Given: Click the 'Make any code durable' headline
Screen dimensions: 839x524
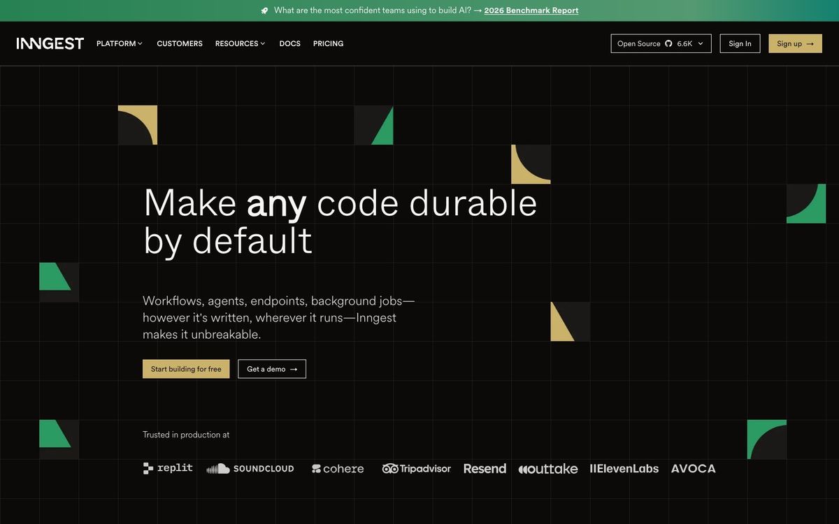Looking at the screenshot, I should 340,221.
